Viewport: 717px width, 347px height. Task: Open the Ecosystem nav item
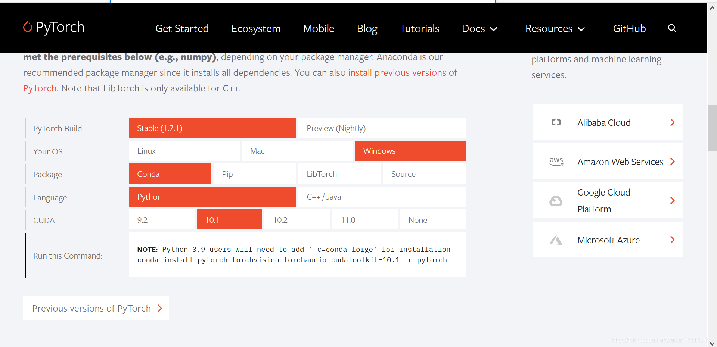(x=256, y=29)
